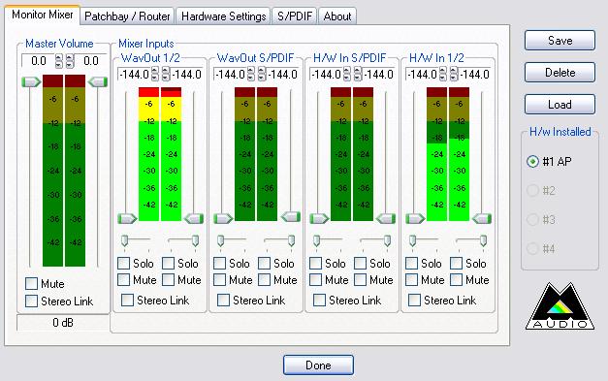This screenshot has height=381, width=608.
Task: Check right Solo for WavOut S/PDIF
Action: tap(264, 264)
